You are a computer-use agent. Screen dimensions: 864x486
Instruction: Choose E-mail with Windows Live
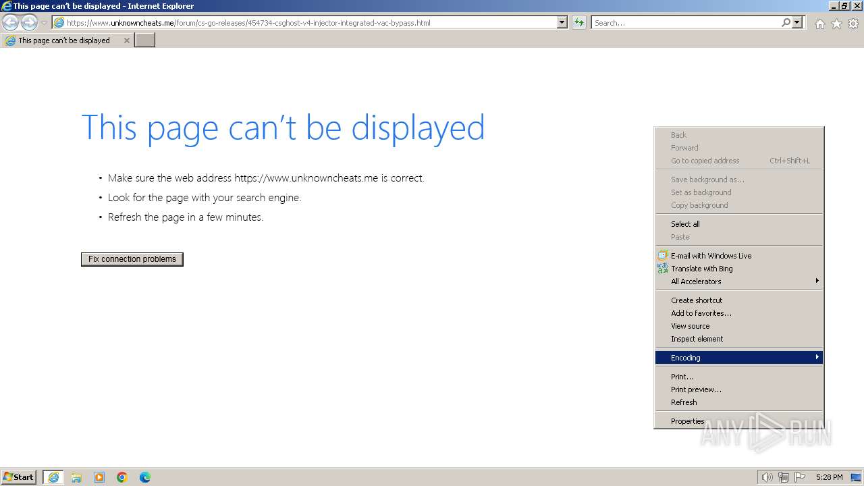(x=739, y=256)
